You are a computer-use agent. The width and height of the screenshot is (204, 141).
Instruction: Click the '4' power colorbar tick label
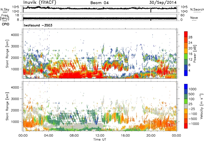click(189, 70)
